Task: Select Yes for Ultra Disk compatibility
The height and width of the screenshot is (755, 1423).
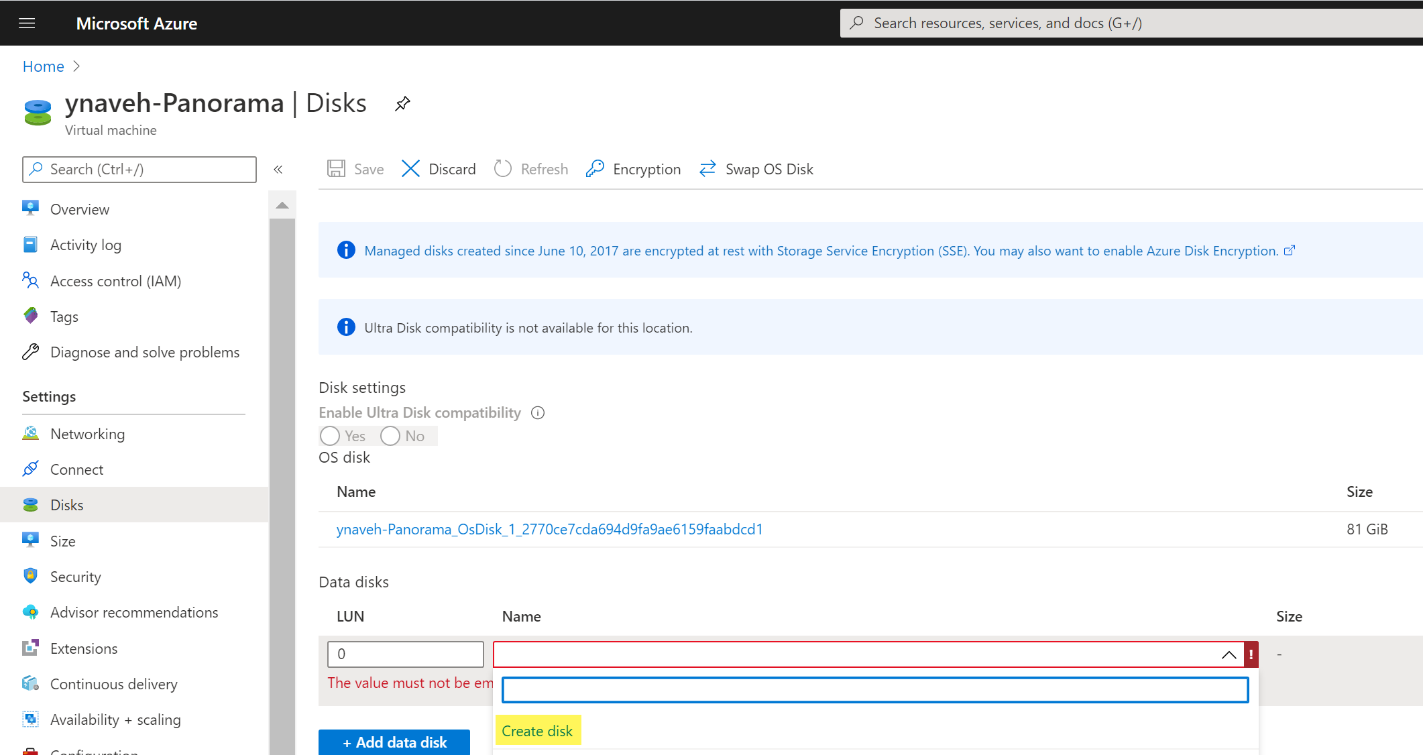Action: click(330, 437)
